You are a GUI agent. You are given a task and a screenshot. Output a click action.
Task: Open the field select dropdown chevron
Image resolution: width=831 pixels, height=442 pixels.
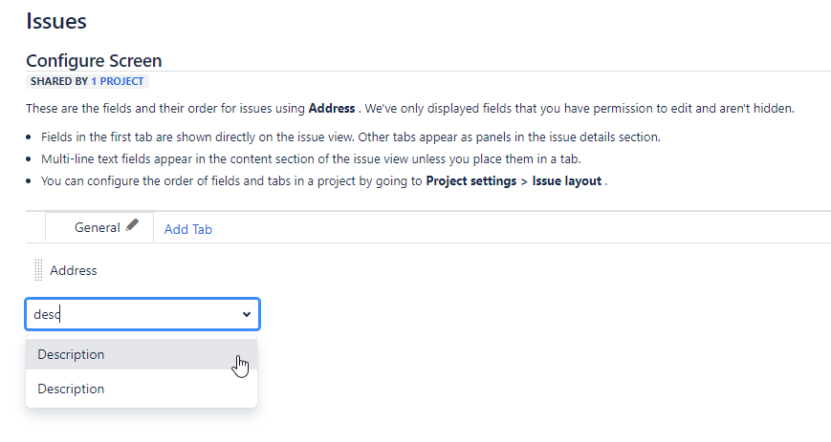(247, 314)
